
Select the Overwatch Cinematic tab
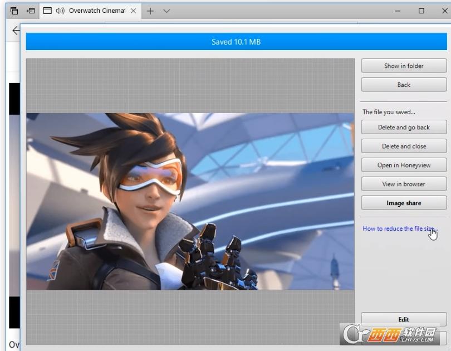click(x=90, y=11)
